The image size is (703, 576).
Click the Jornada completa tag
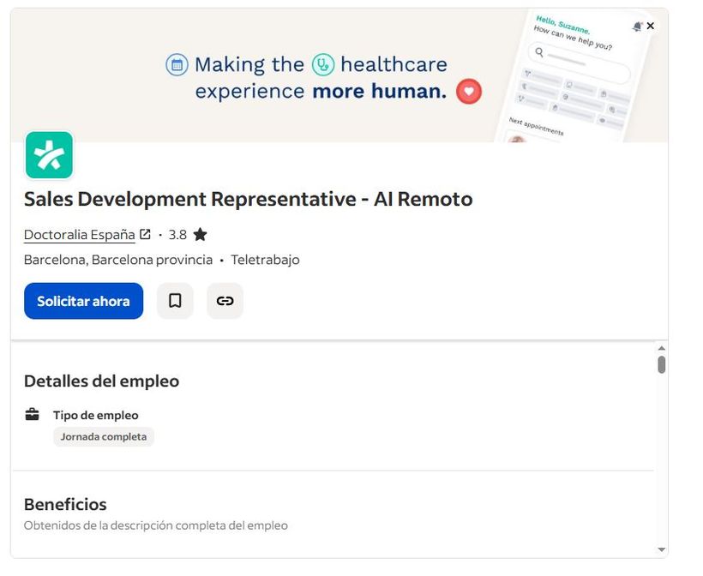click(x=104, y=436)
